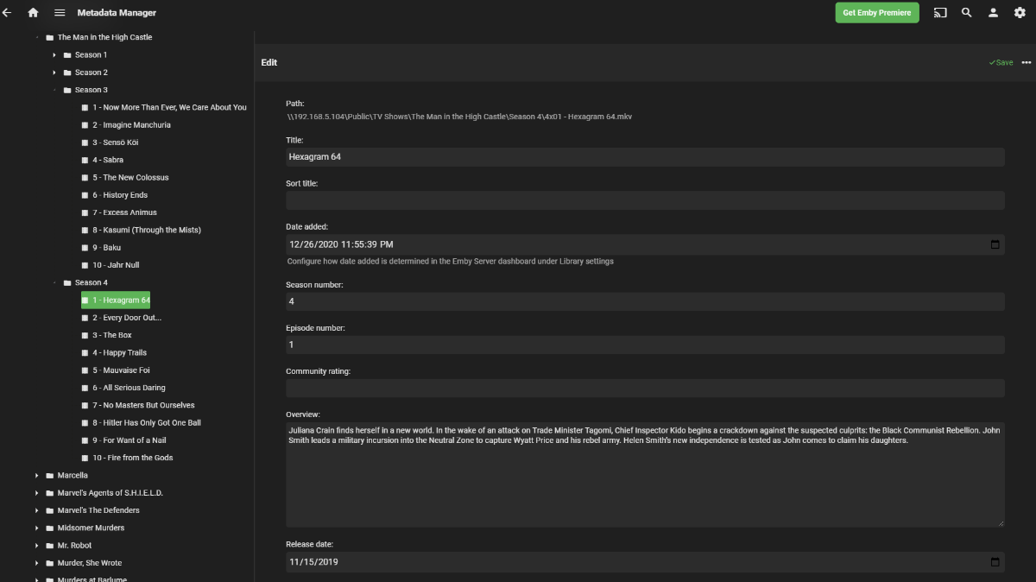
Task: Save the metadata changes
Action: [1001, 62]
